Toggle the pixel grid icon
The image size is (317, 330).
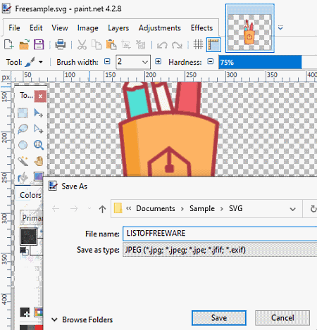[x=198, y=44]
